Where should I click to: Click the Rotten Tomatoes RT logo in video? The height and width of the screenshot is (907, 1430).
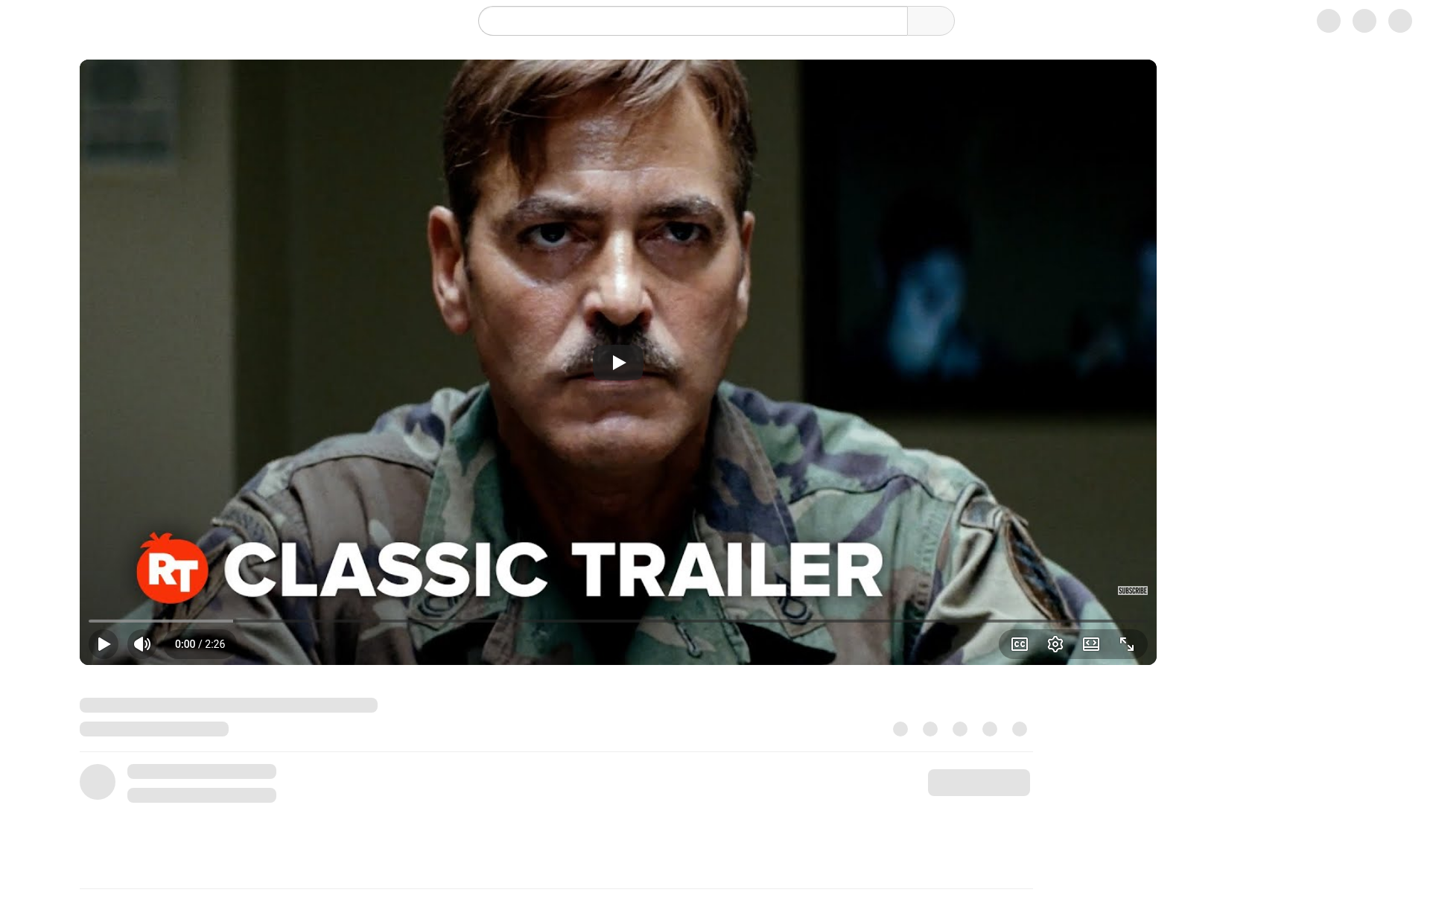tap(172, 568)
